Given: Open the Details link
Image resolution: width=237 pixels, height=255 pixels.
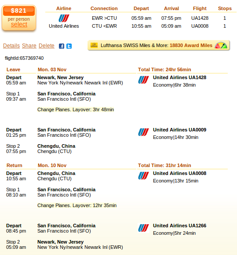Looking at the screenshot, I should coord(11,46).
